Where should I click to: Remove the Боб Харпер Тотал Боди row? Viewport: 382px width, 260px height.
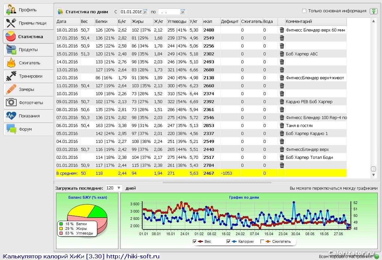pyautogui.click(x=282, y=158)
